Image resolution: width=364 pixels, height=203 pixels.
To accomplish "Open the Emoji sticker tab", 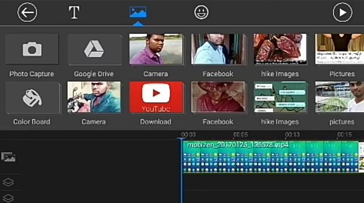I will pos(201,12).
